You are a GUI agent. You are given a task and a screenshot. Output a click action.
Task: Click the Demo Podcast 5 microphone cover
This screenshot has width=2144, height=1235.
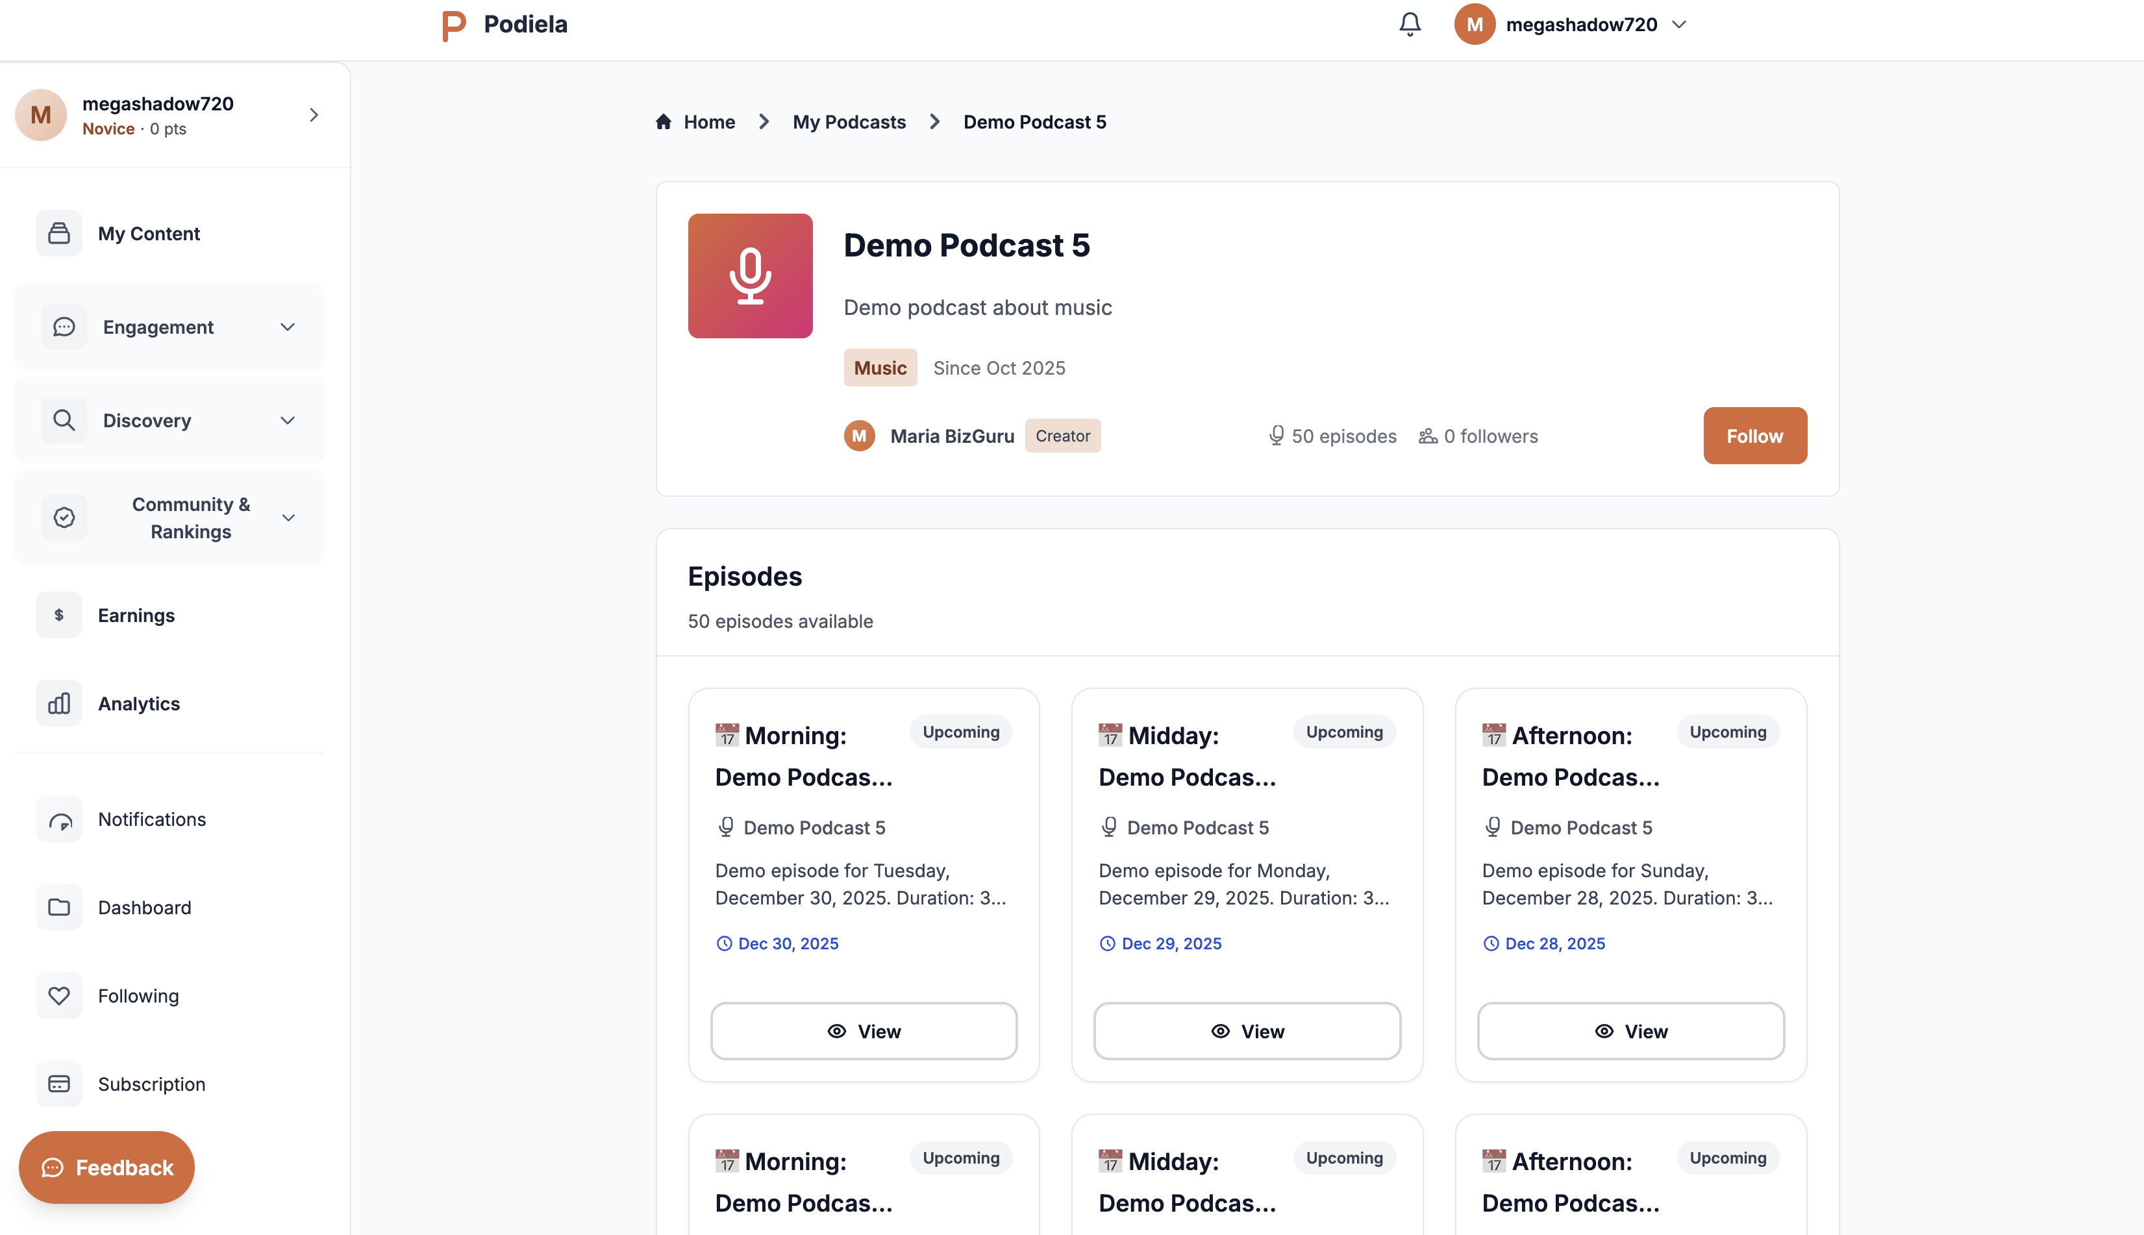751,276
